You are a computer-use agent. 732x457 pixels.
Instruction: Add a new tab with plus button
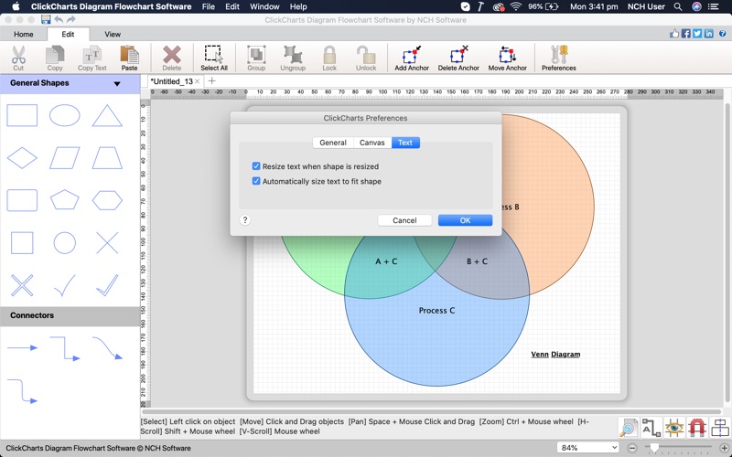click(x=211, y=81)
